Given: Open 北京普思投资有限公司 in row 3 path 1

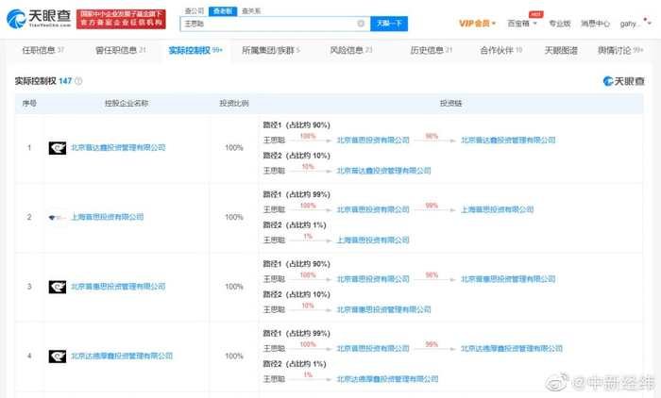Looking at the screenshot, I should tap(373, 279).
